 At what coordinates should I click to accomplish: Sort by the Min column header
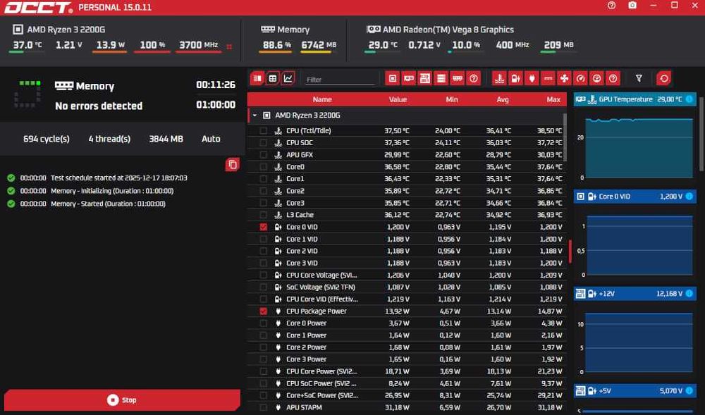[452, 99]
